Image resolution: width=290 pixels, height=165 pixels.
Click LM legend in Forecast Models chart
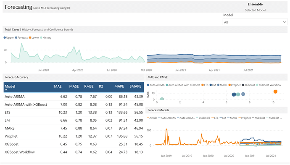(223, 118)
